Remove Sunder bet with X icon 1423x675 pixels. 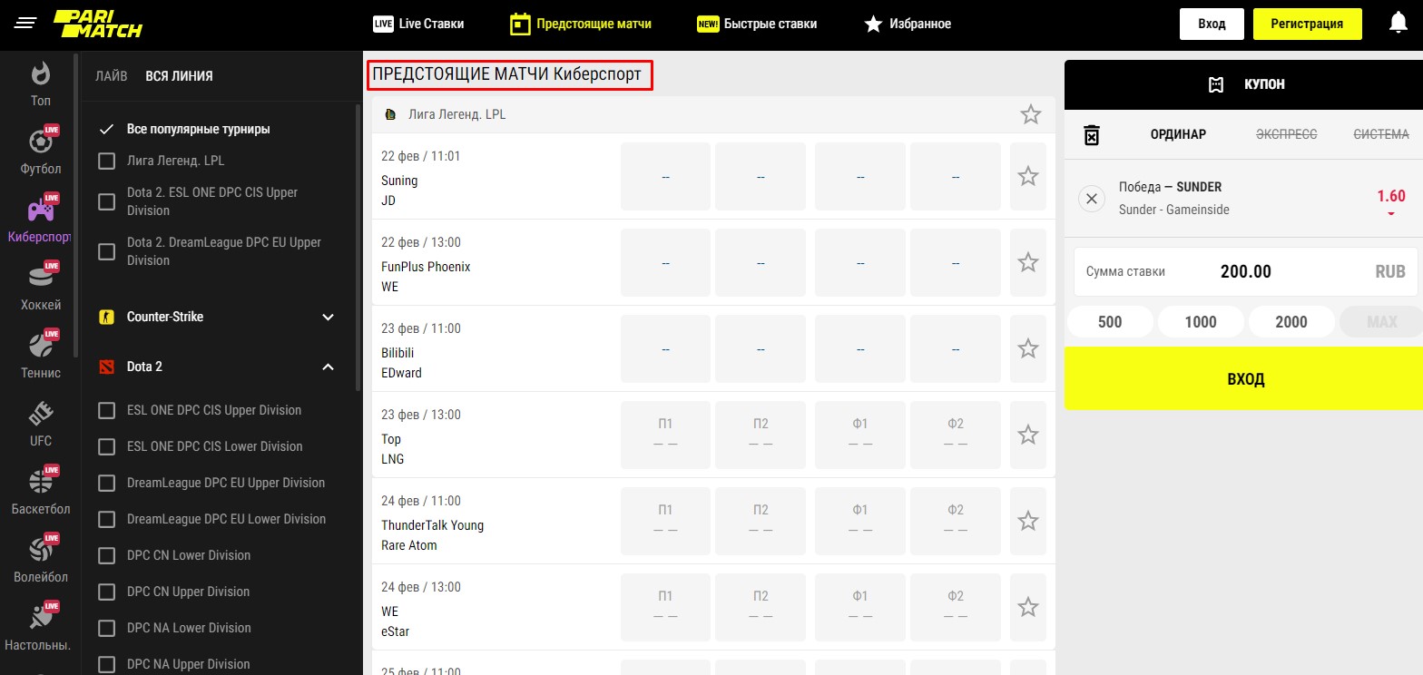coord(1092,199)
